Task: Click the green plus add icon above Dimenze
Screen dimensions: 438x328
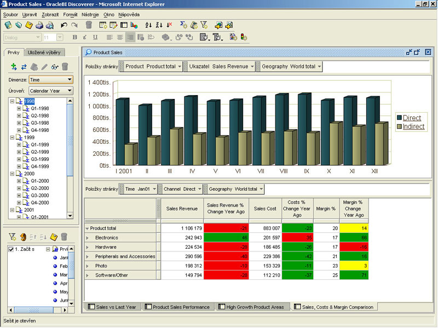Action: pyautogui.click(x=14, y=67)
